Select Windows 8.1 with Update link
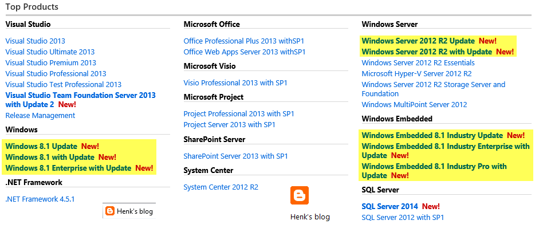Viewport: 543px width, 232px height. pyautogui.click(x=50, y=157)
